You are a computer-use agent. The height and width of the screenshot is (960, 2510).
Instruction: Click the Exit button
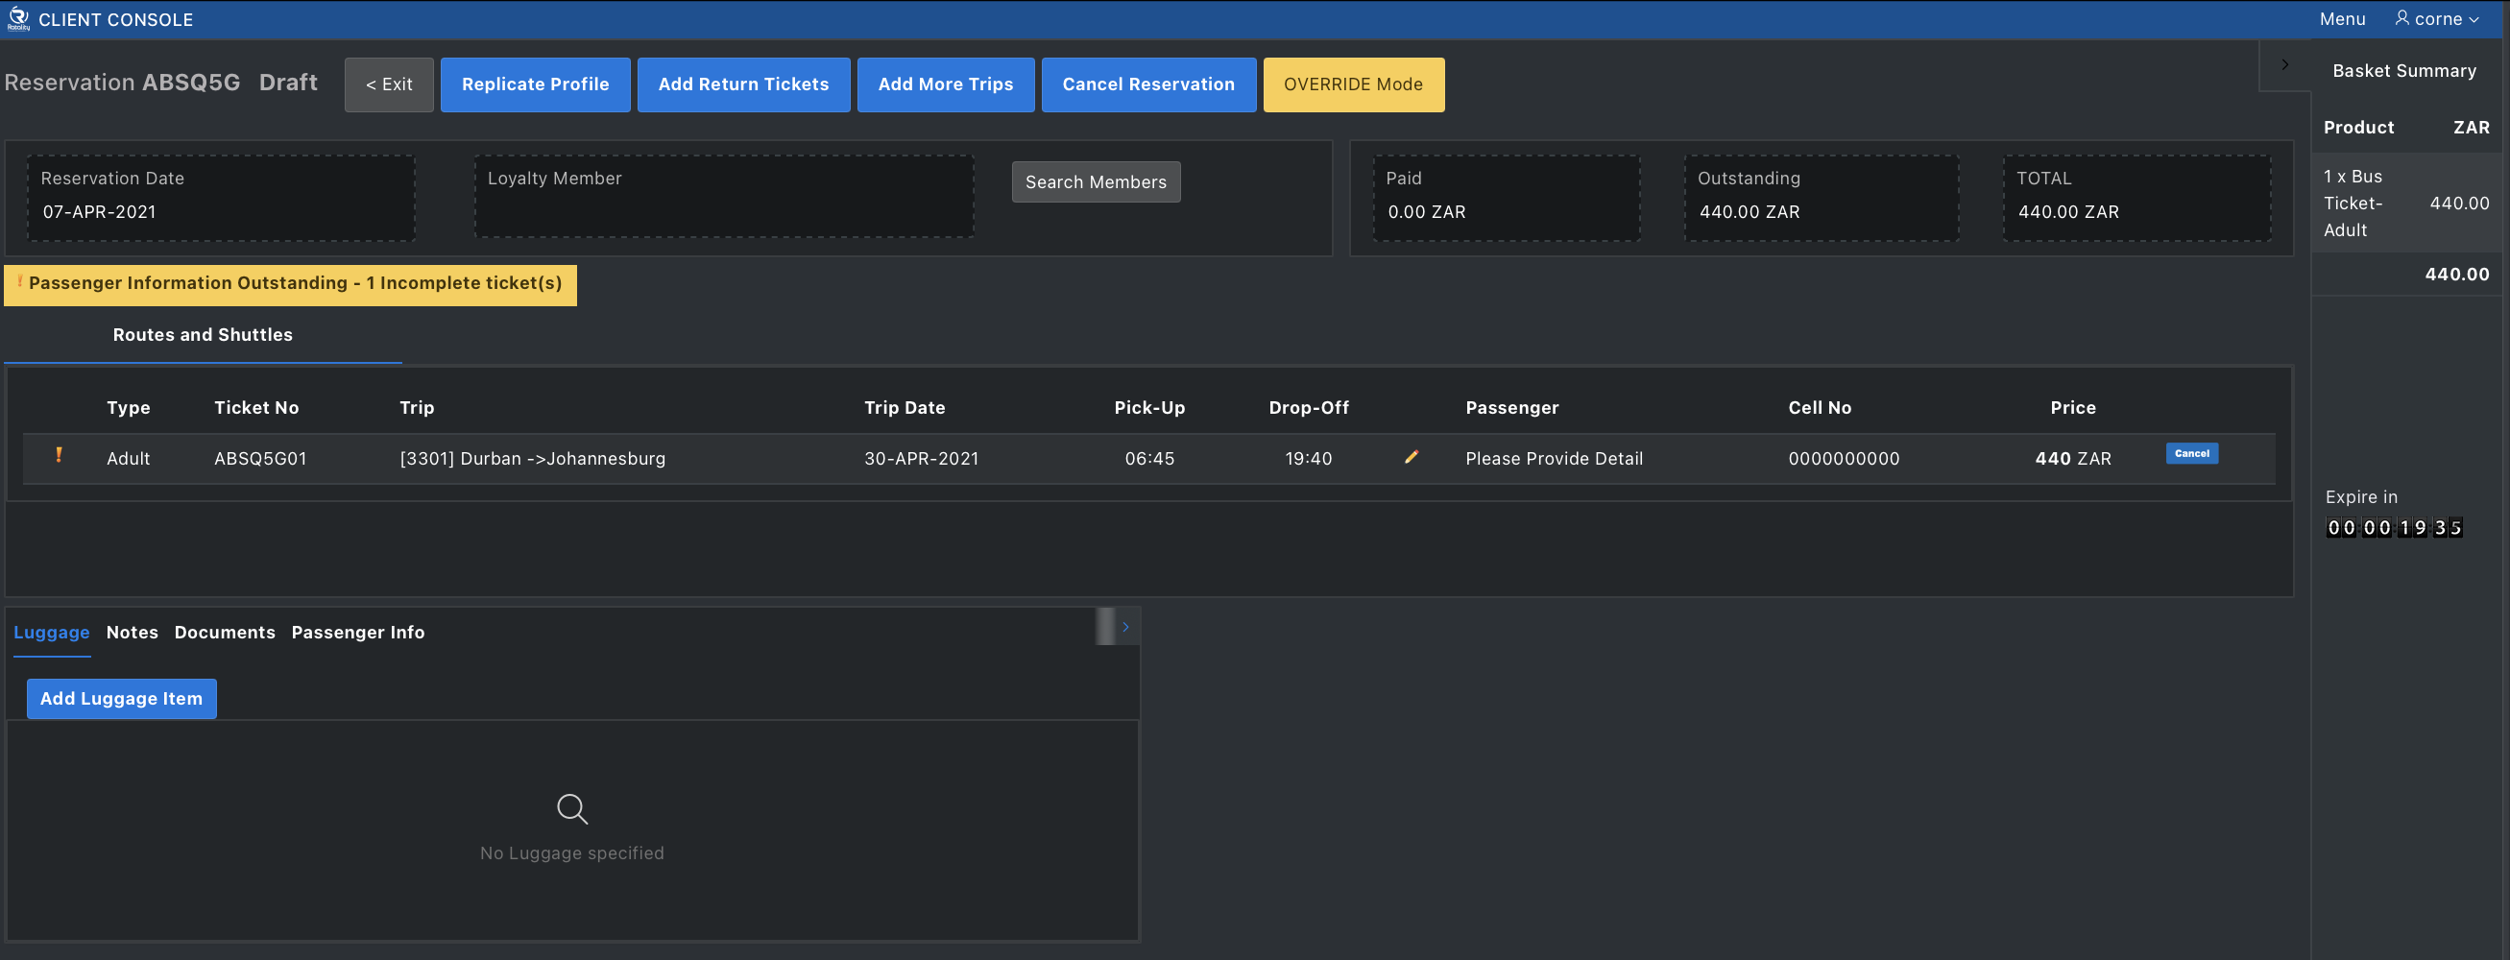click(389, 84)
